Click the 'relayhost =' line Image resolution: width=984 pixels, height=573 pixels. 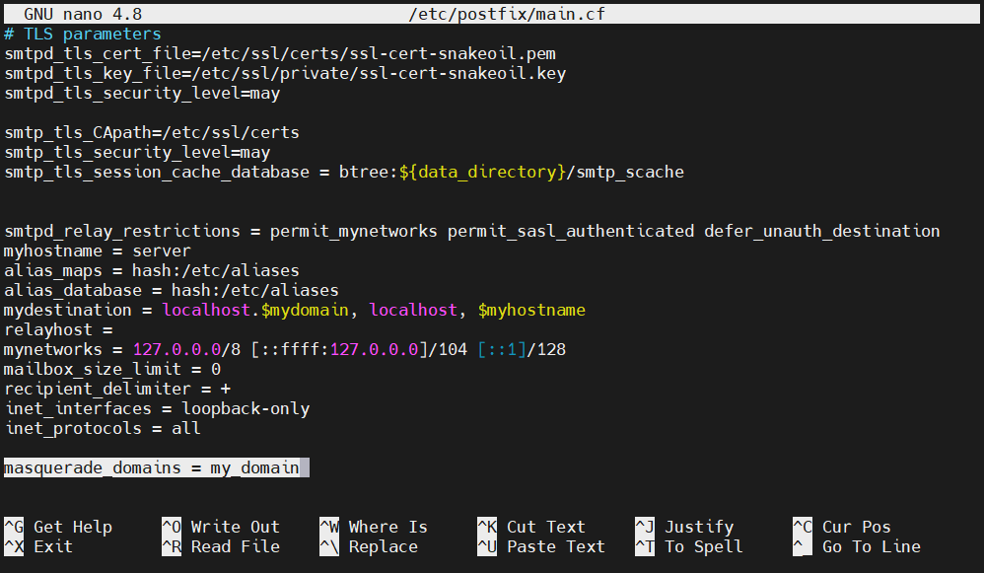58,329
